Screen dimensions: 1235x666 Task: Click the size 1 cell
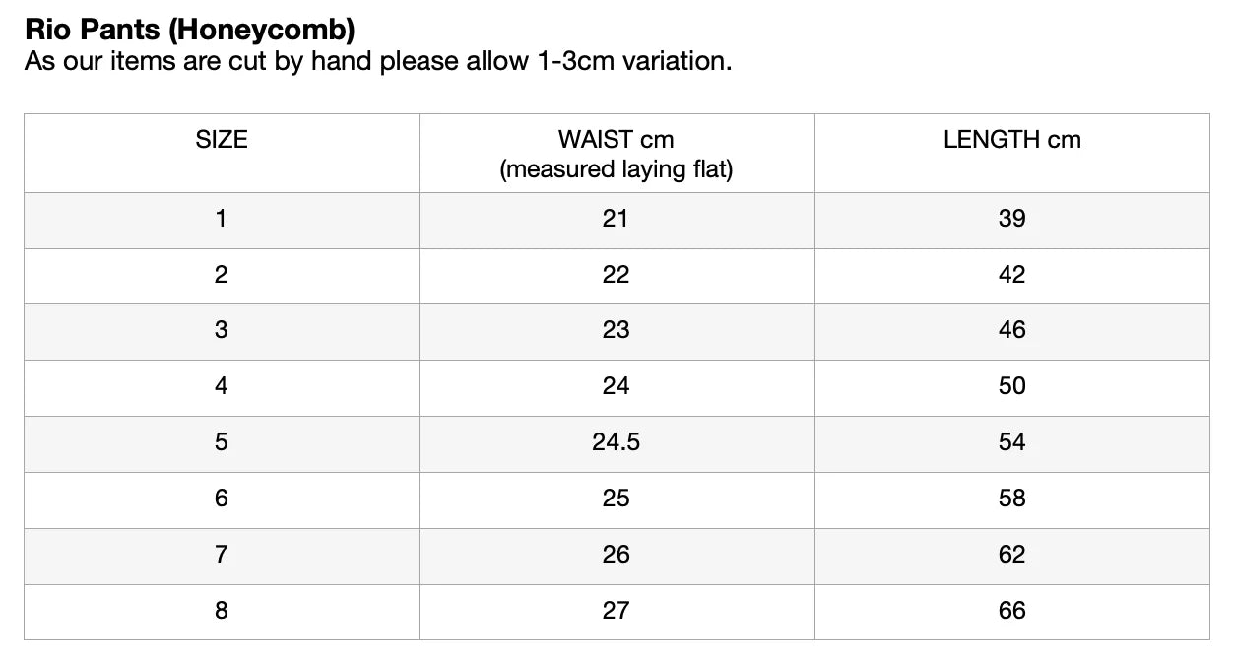click(222, 219)
